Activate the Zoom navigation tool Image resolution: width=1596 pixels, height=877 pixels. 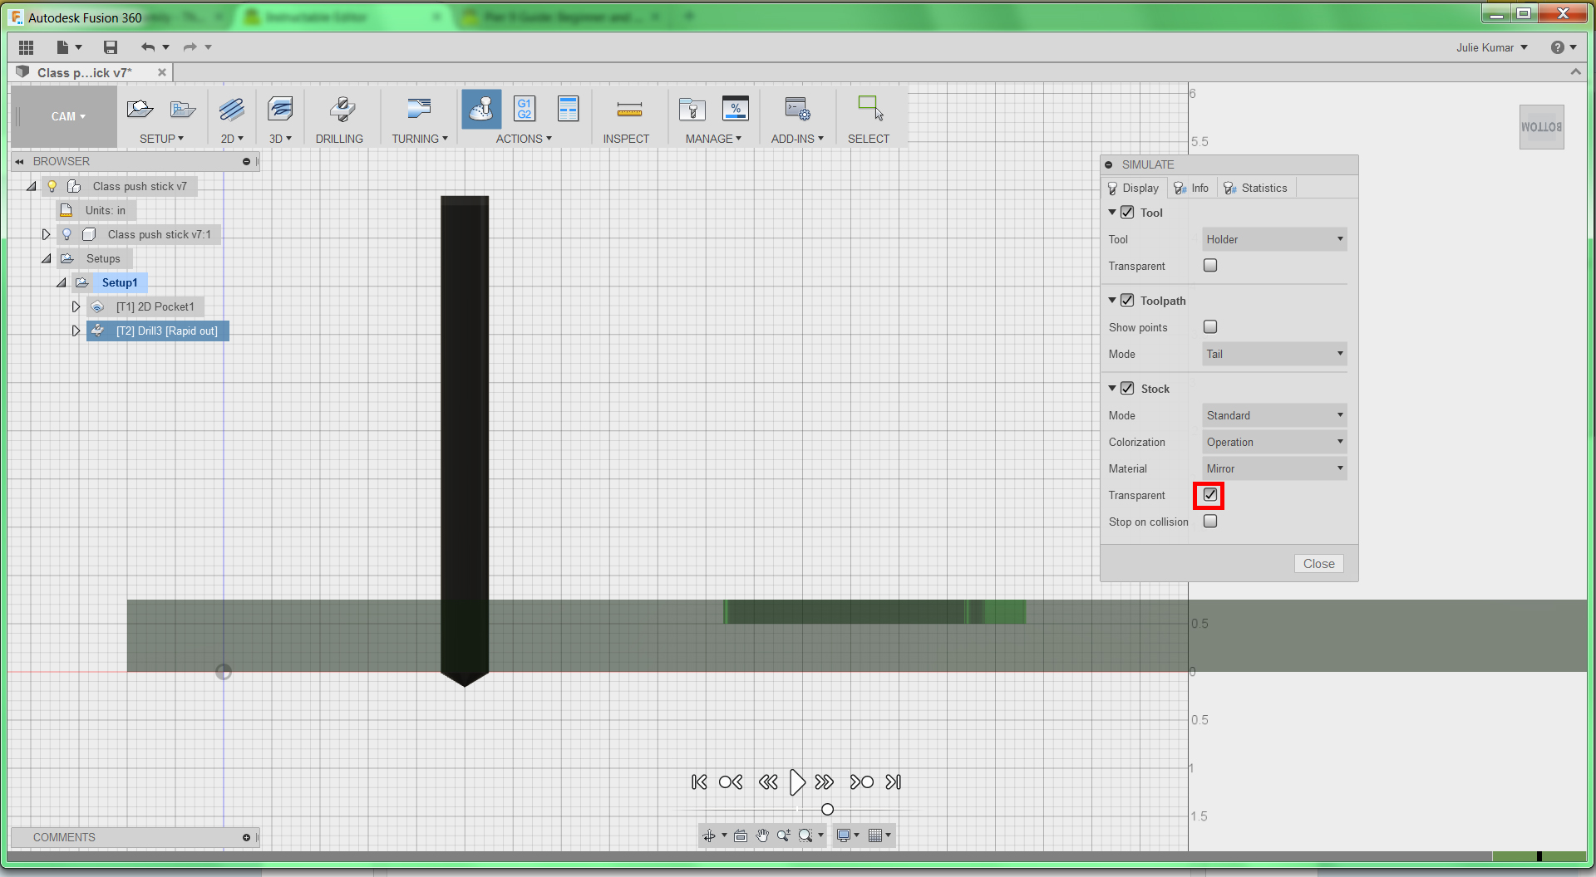784,835
